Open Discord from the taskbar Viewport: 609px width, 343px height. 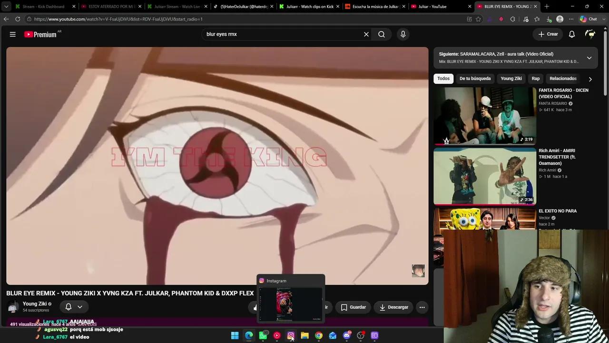tap(346, 335)
